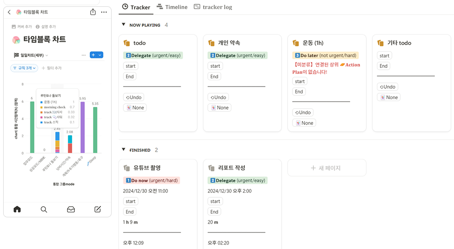This screenshot has width=454, height=249.
Task: Open the three-dot menu in mobile header
Action: (x=104, y=12)
